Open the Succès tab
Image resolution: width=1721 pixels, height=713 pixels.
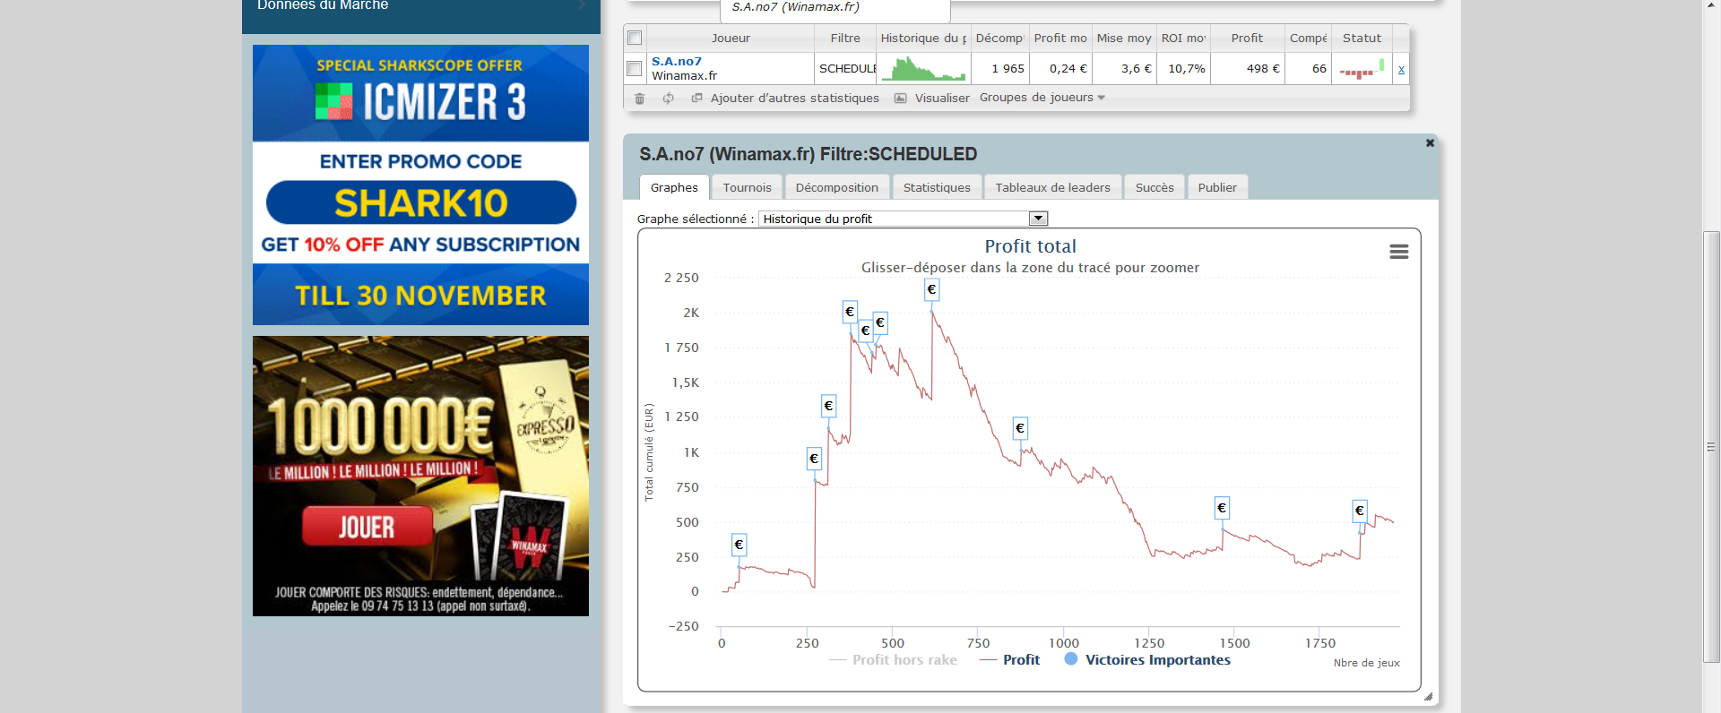(1155, 187)
